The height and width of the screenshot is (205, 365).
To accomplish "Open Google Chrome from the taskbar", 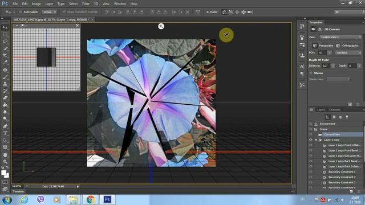I will point(90,199).
